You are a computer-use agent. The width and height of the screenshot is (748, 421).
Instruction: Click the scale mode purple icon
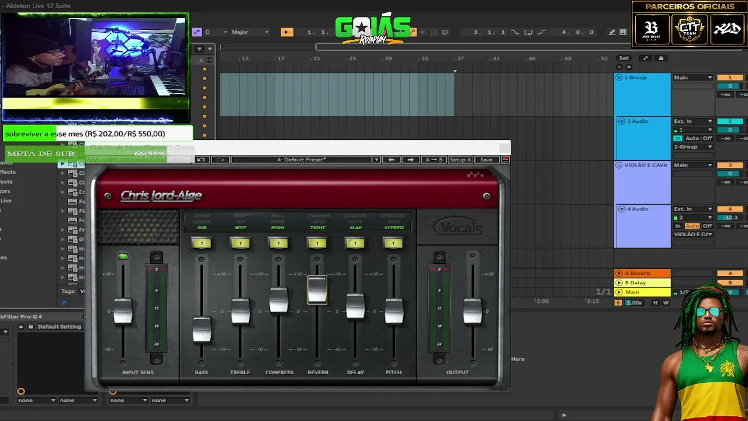[198, 32]
